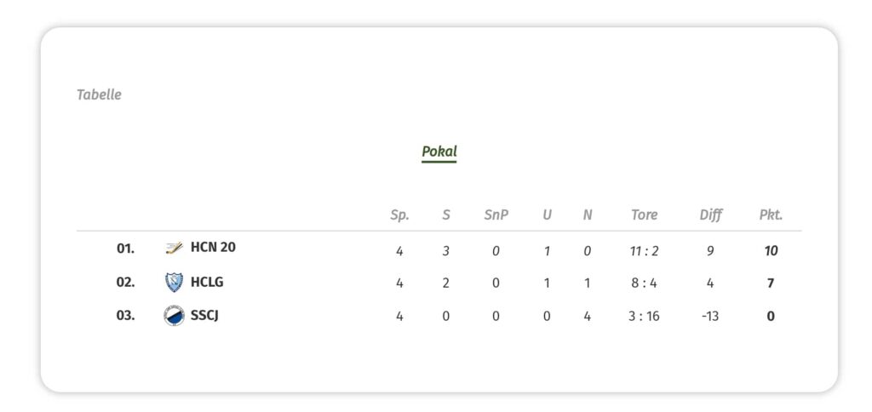Click HCLG's 8 : 4 goals value
The height and width of the screenshot is (412, 872).
click(644, 283)
